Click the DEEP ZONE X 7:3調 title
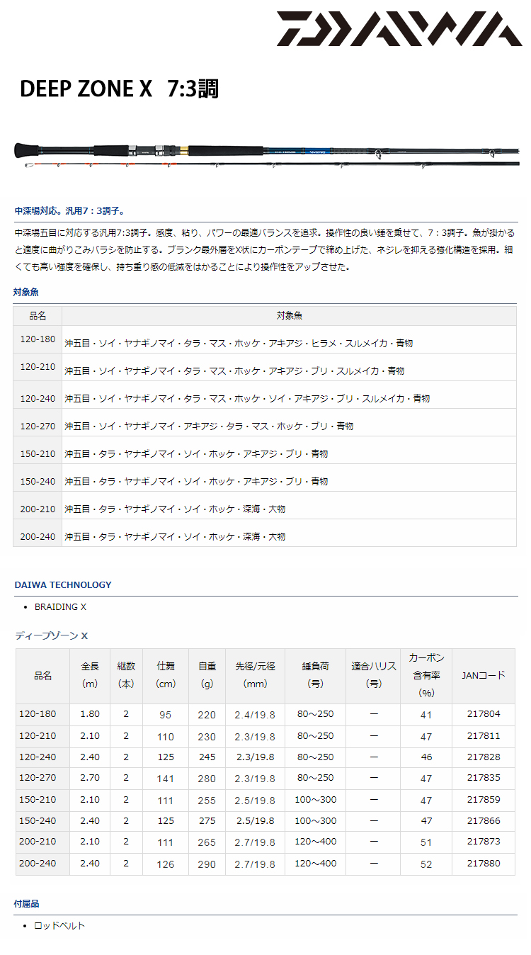The width and height of the screenshot is (531, 955). [119, 89]
